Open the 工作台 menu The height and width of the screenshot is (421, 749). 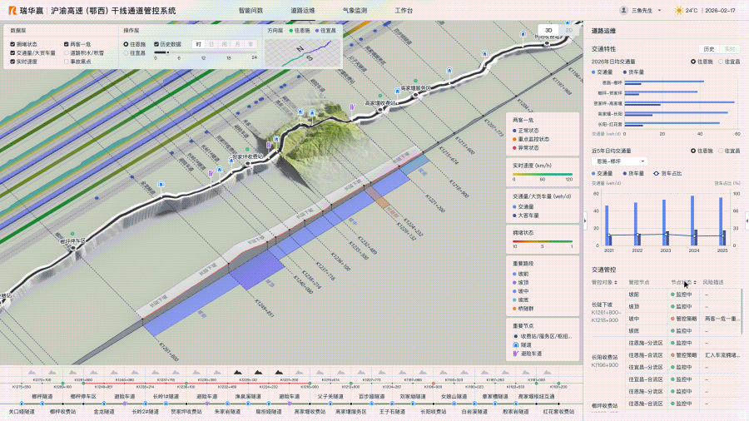(404, 10)
